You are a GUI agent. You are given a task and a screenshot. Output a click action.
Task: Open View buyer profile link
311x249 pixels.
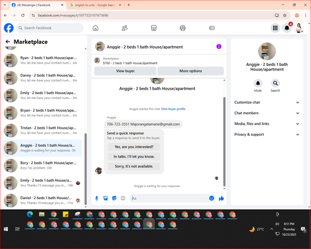[173, 109]
